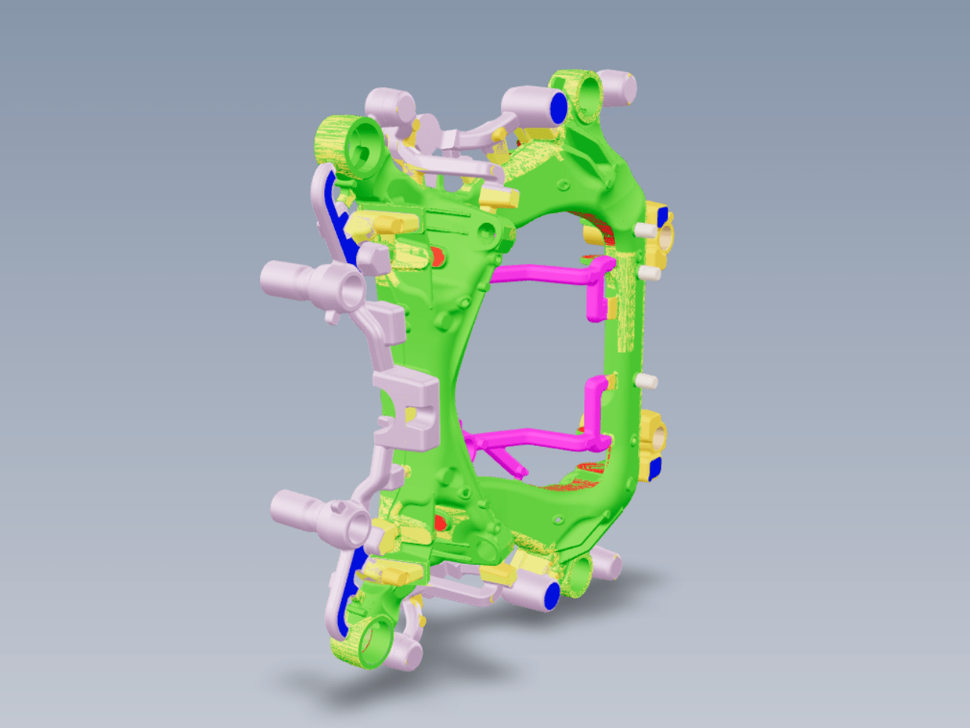Select the lower-left lavender cylindrical boss
970x728 pixels.
pyautogui.click(x=320, y=517)
